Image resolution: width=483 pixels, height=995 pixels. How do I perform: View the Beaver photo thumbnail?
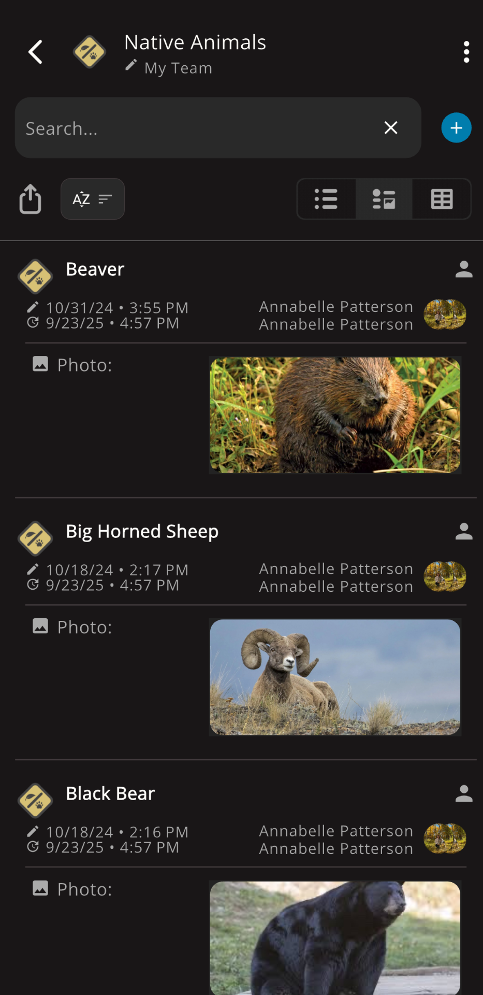click(335, 415)
